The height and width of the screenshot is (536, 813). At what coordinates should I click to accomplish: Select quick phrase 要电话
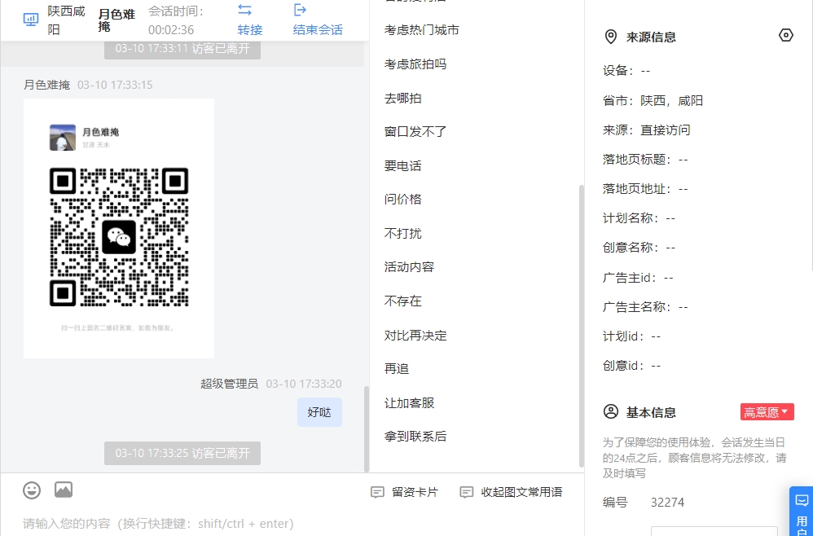[x=403, y=166]
